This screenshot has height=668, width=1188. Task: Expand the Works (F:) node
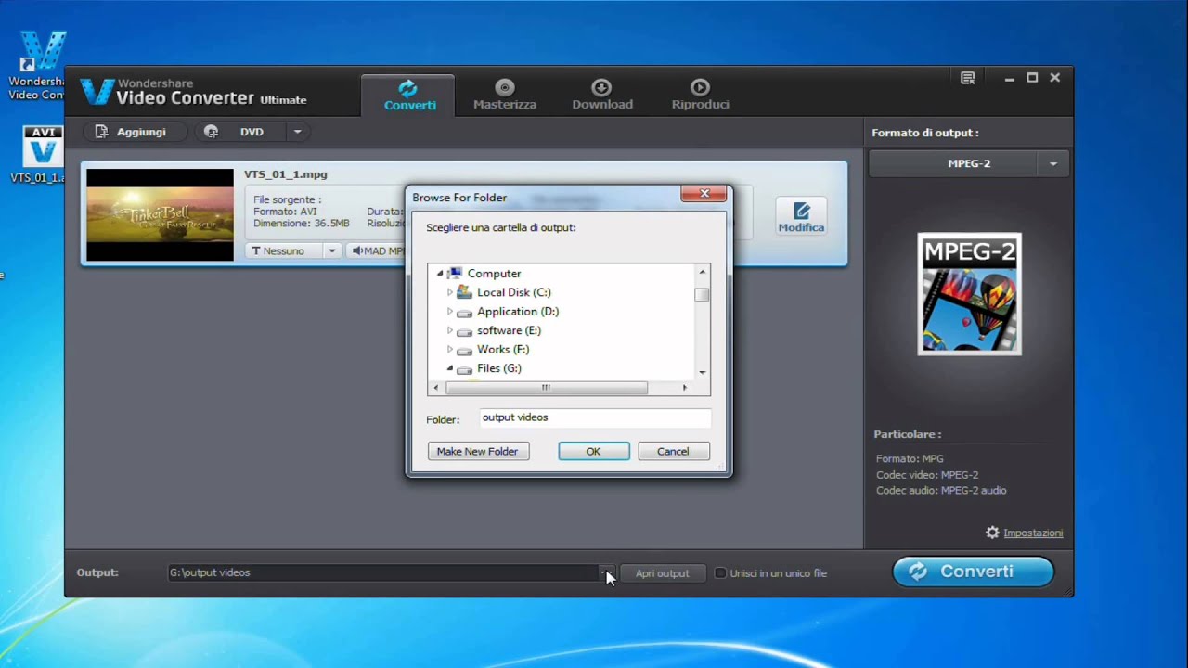coord(450,350)
